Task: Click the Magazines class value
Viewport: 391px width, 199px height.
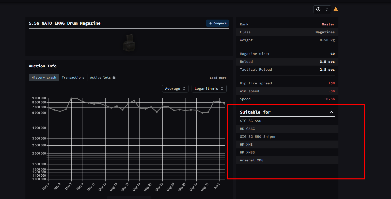Action: pyautogui.click(x=325, y=32)
